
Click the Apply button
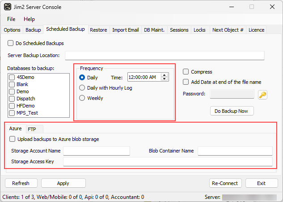point(63,183)
